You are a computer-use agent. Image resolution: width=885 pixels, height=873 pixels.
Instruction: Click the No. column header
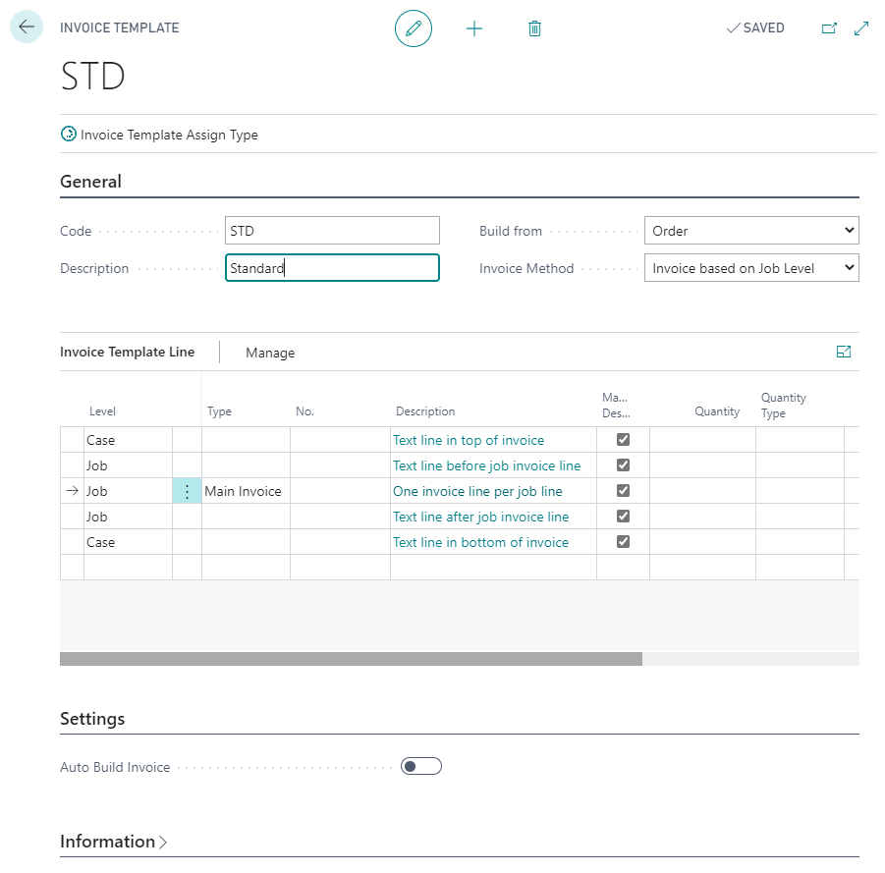(x=304, y=411)
